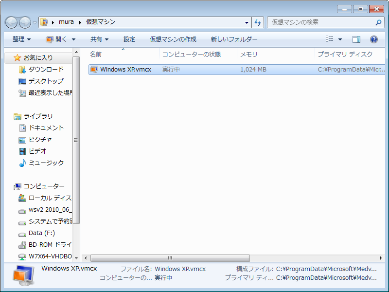
Task: Click 新しいフォルダー button
Action: [234, 39]
